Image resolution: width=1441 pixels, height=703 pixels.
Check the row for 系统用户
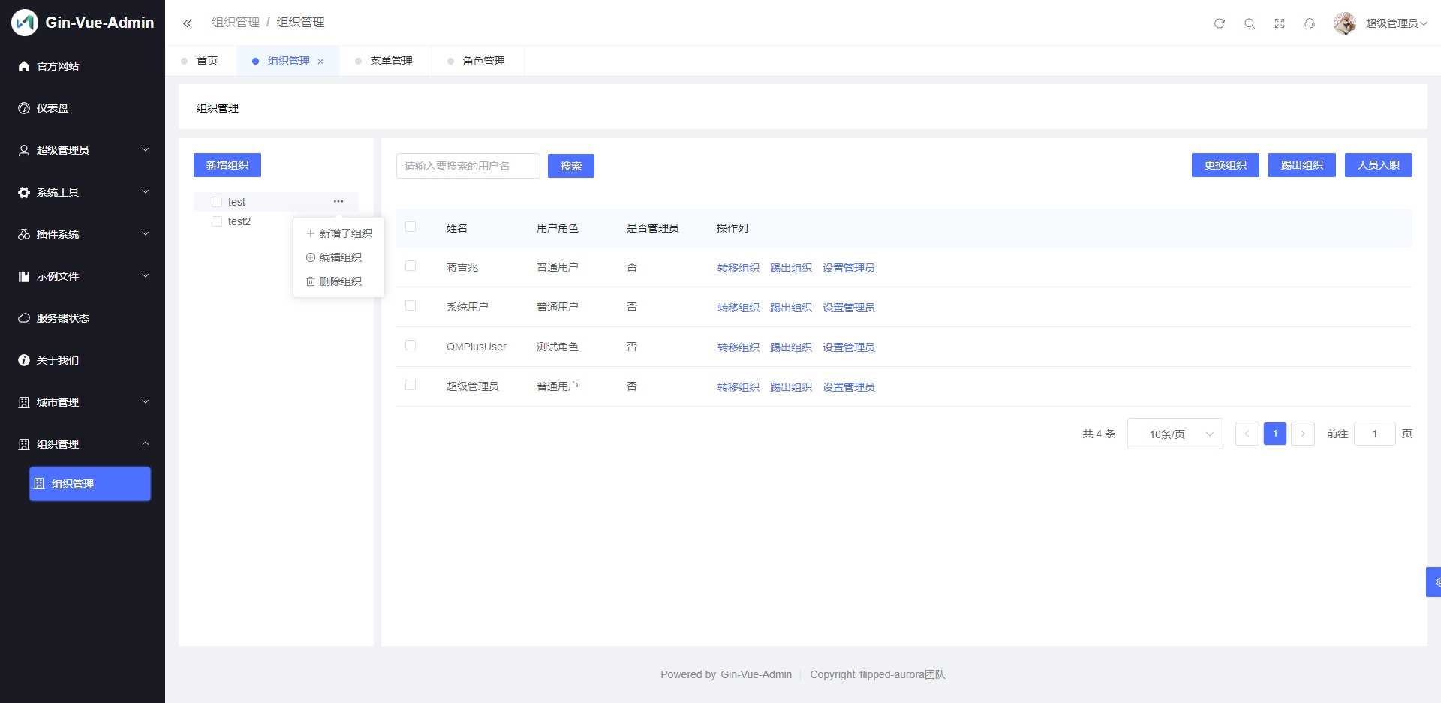tap(411, 305)
